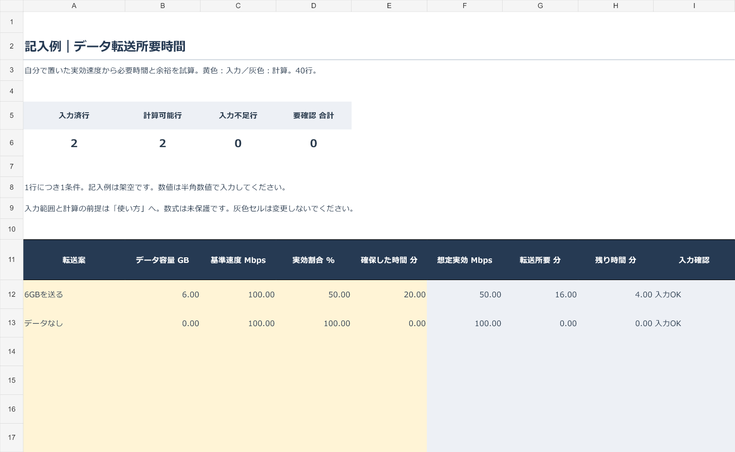Click the cell 6GBを送る

pyautogui.click(x=74, y=294)
